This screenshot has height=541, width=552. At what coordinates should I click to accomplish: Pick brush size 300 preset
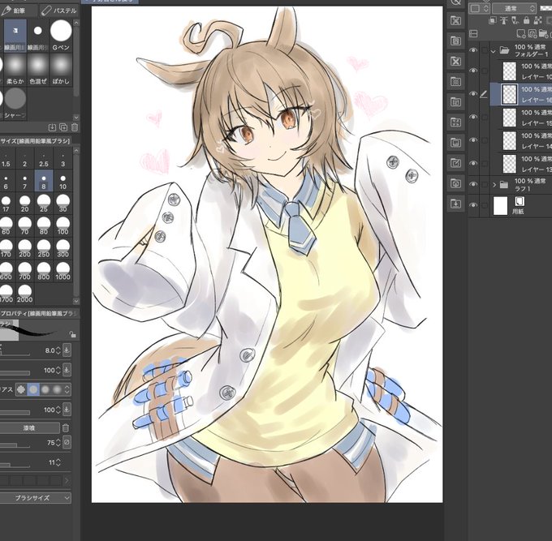(63, 248)
